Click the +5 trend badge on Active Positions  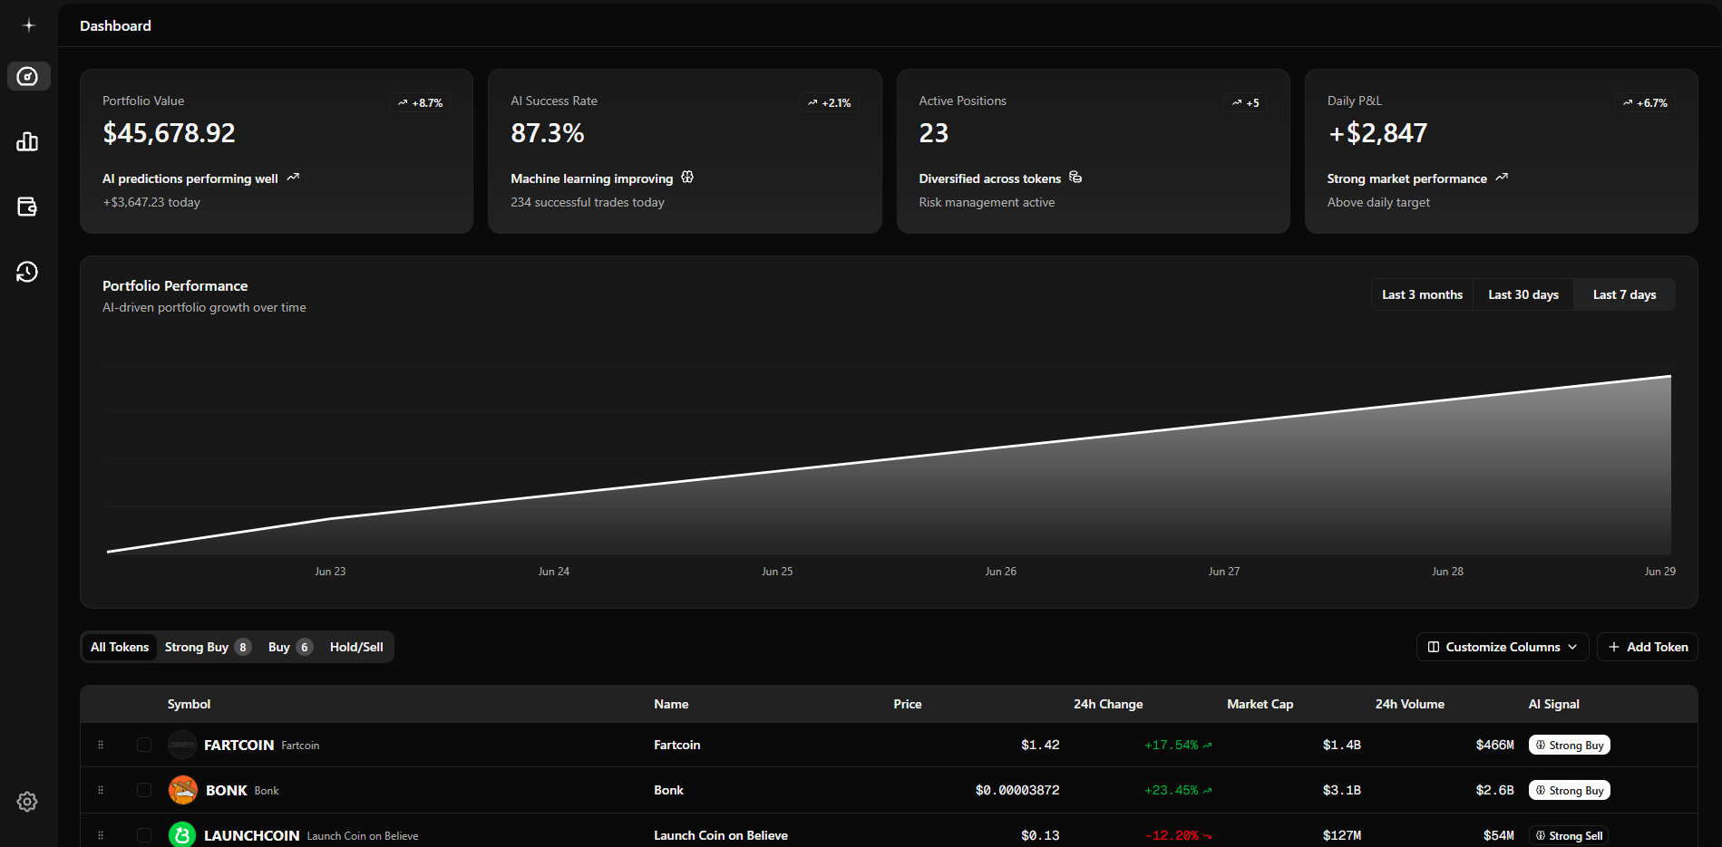(x=1246, y=103)
